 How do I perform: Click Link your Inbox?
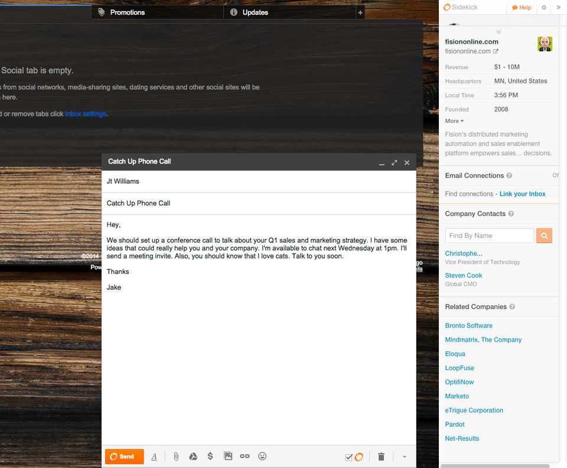(x=523, y=194)
